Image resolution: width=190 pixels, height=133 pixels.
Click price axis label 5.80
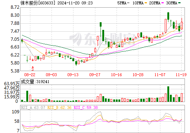[15, 63]
